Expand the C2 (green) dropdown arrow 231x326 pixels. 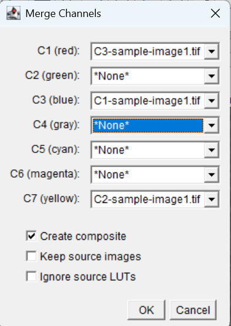click(x=212, y=76)
